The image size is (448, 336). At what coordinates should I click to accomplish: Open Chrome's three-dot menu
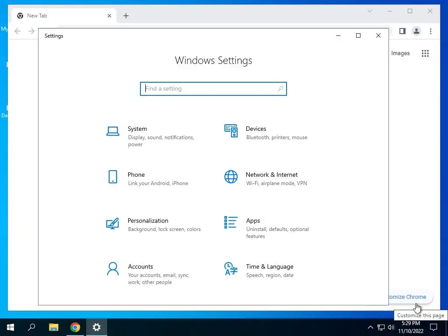point(430,31)
